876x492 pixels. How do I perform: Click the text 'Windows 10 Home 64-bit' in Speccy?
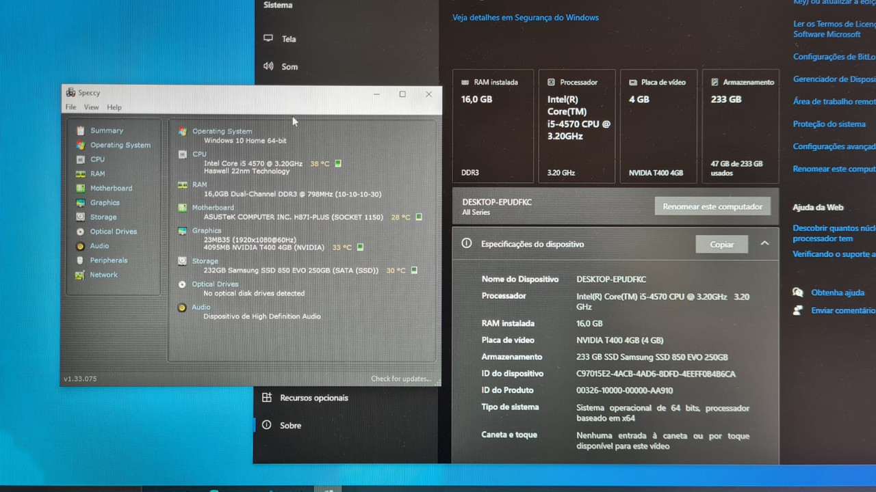pyautogui.click(x=245, y=141)
